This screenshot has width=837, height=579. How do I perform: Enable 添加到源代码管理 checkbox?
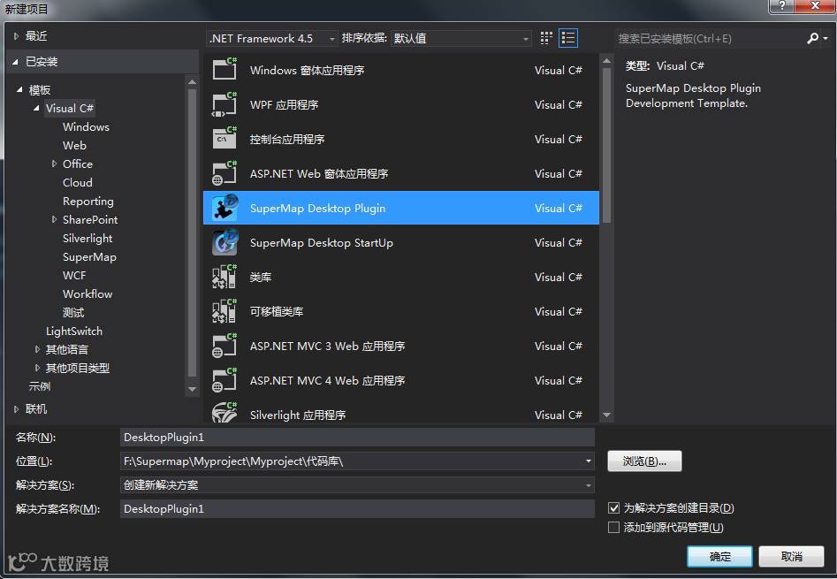pyautogui.click(x=614, y=527)
